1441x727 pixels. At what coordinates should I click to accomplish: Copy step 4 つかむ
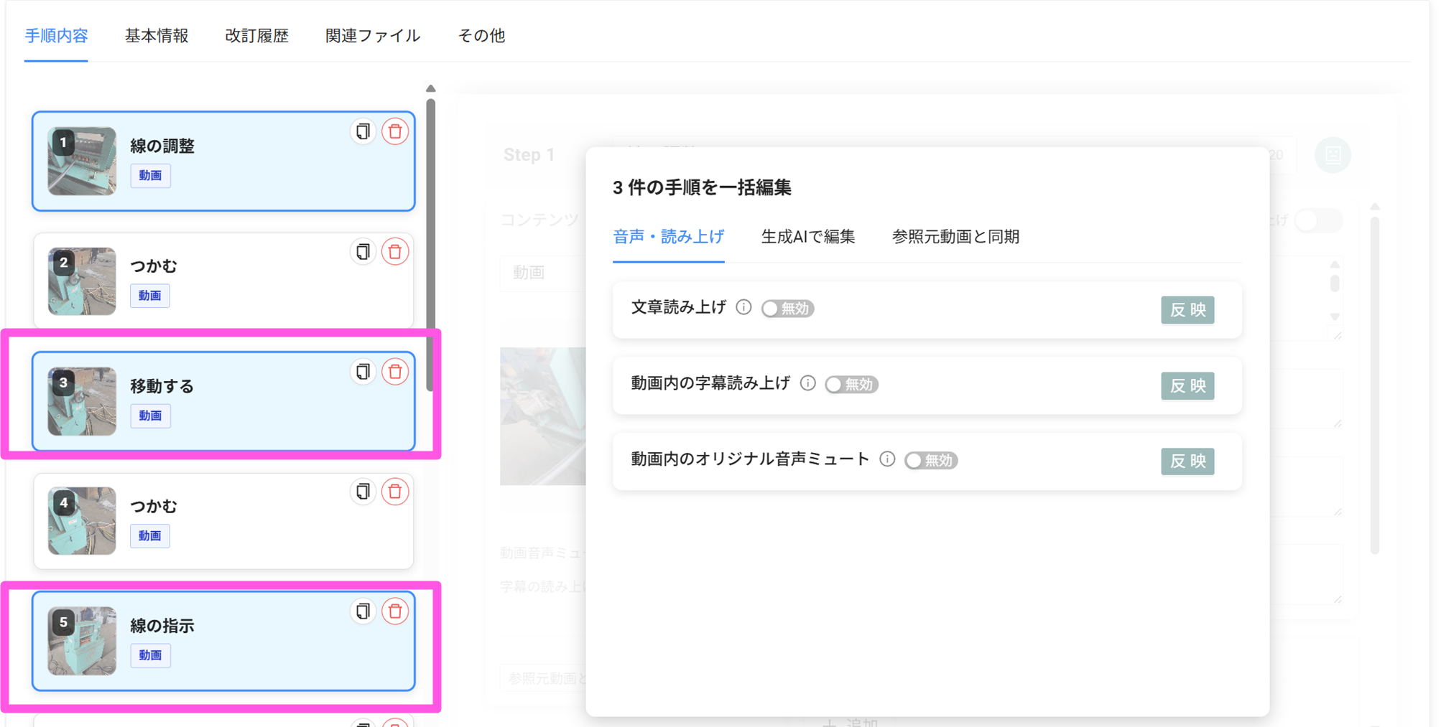363,492
